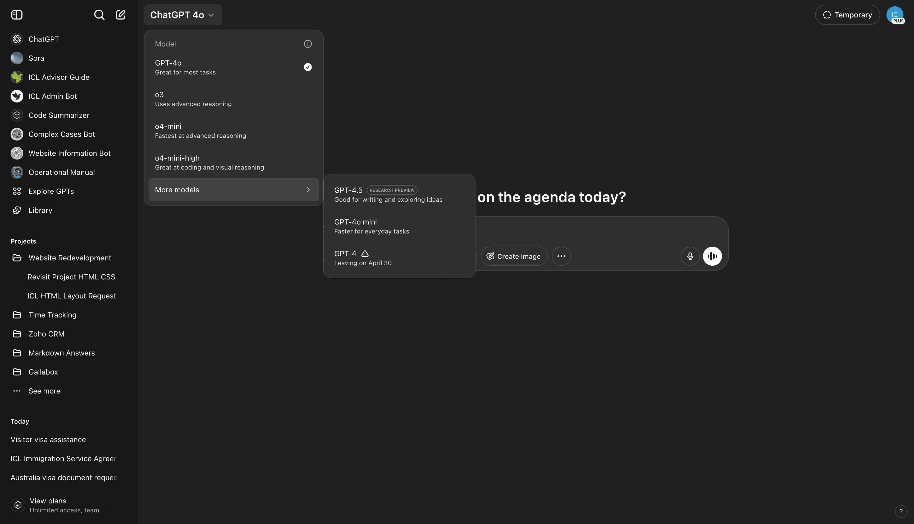This screenshot has height=524, width=914.
Task: Click the Website Information Bot avatar icon
Action: click(17, 153)
